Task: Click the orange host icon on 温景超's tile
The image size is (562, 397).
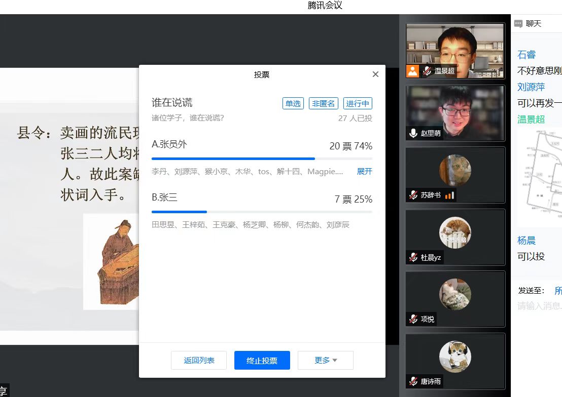Action: pos(413,71)
